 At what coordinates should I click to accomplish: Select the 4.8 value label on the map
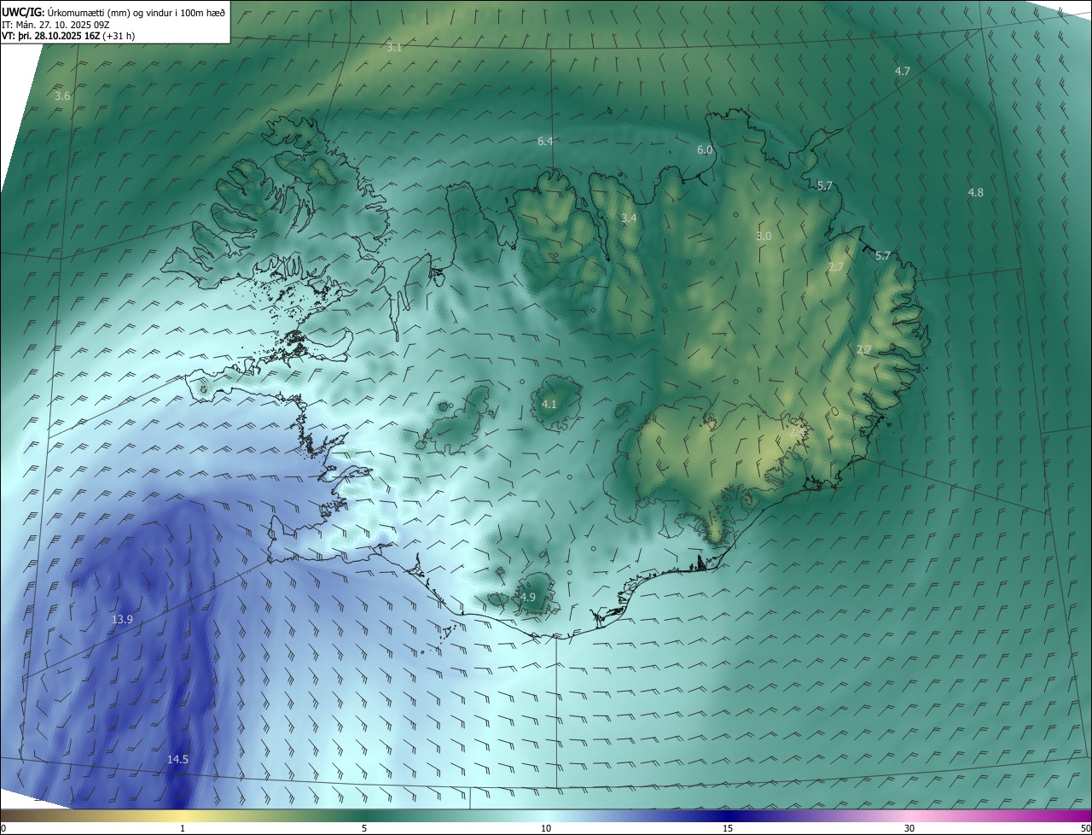[976, 193]
